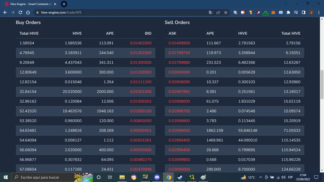Click the ASK price 0.02999000
This screenshot has width=324, height=182.
click(x=179, y=130)
